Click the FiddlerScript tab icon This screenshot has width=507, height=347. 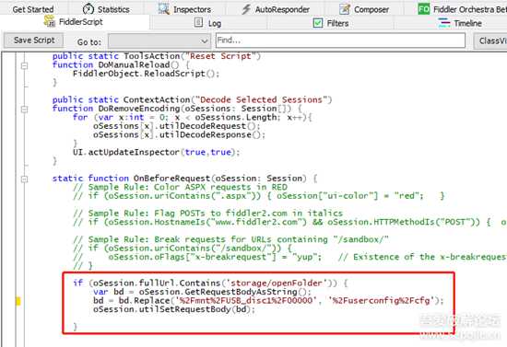[50, 21]
